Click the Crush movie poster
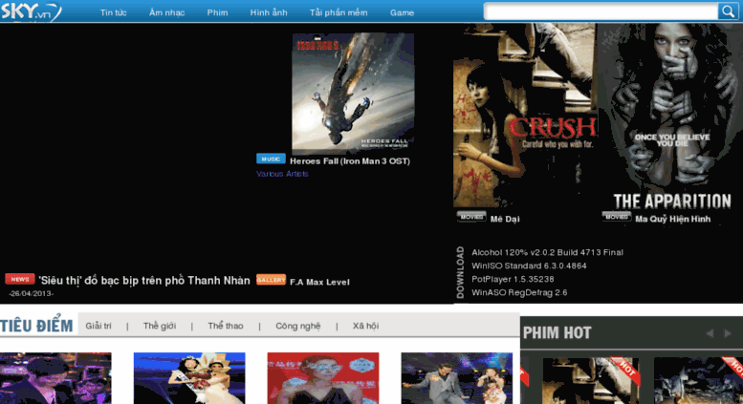743x404 pixels. (x=525, y=115)
